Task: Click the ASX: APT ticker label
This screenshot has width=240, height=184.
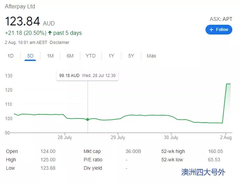Action: click(x=221, y=19)
